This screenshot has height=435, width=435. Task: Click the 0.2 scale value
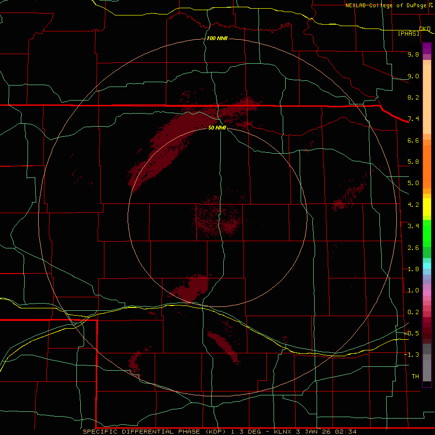[x=413, y=312]
